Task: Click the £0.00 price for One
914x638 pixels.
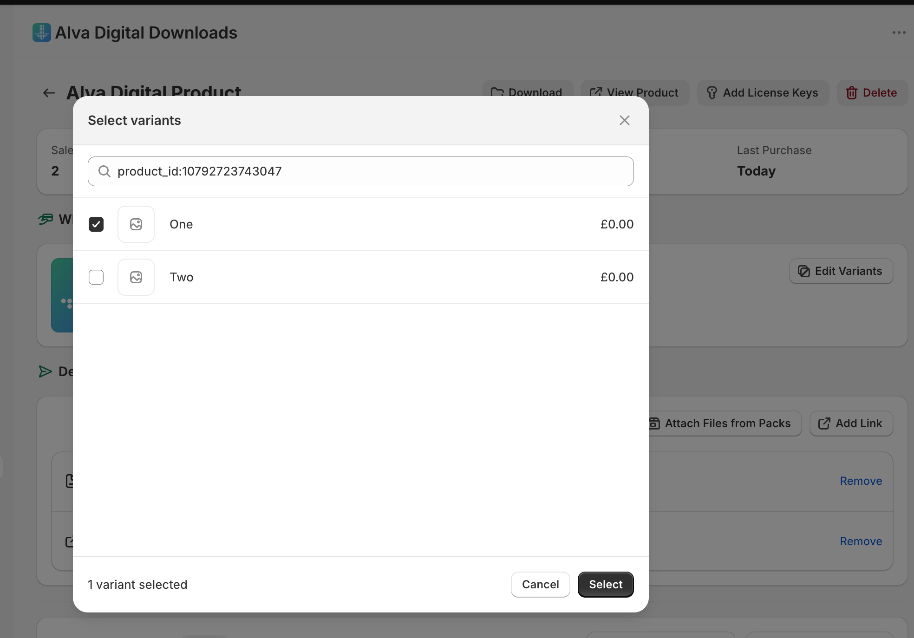Action: tap(617, 224)
